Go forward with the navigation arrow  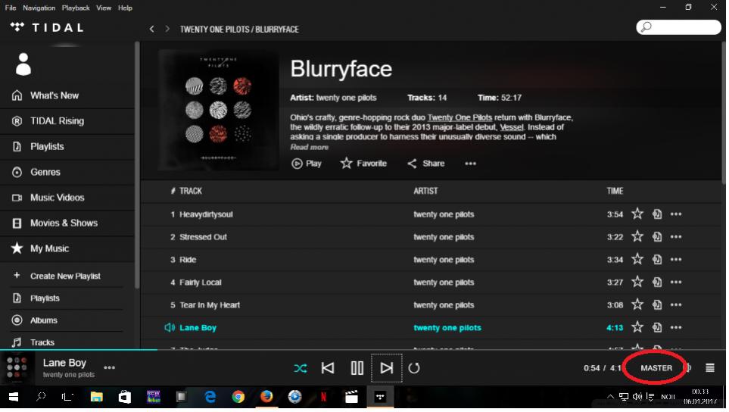pos(168,30)
